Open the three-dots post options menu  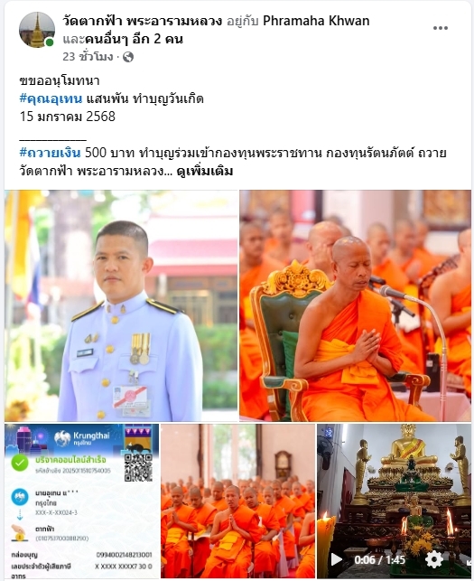(441, 28)
